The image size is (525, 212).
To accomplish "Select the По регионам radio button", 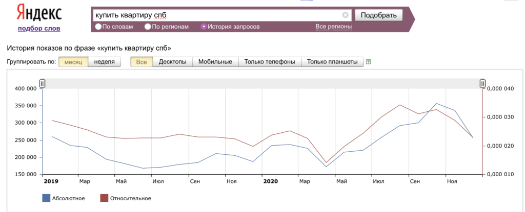I will [x=148, y=27].
